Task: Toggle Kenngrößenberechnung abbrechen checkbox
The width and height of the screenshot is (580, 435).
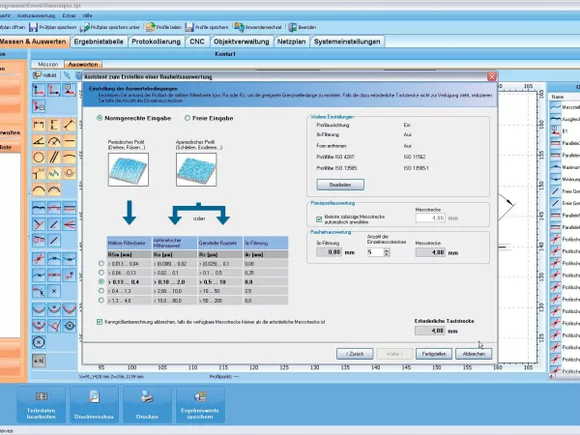Action: coord(101,321)
